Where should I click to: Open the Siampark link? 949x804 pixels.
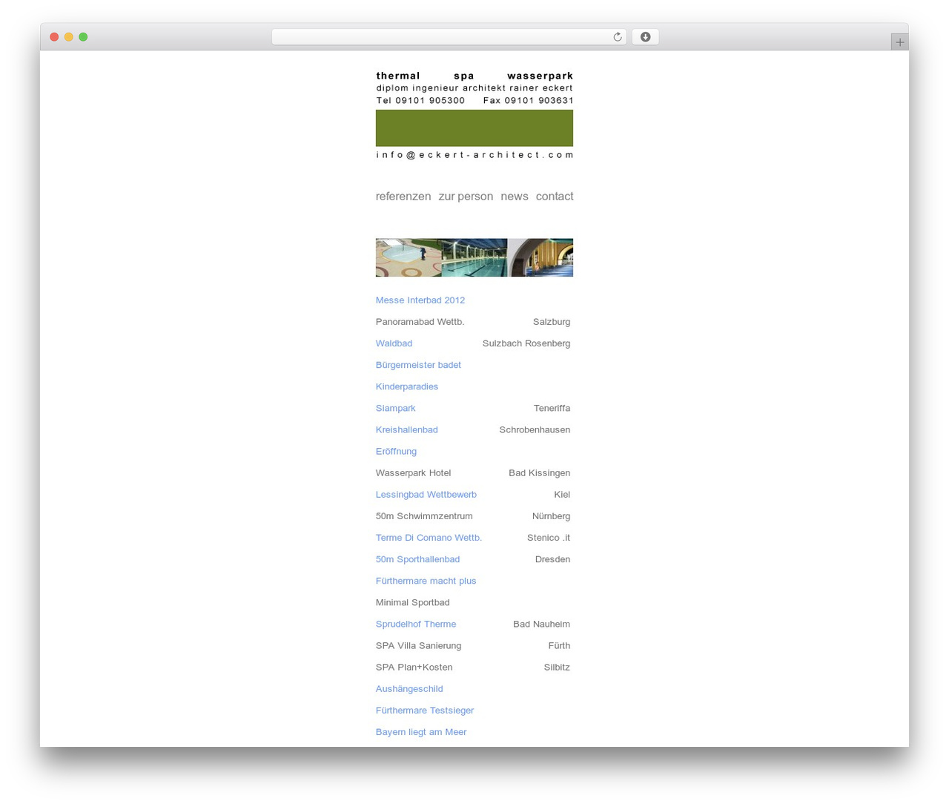tap(395, 408)
